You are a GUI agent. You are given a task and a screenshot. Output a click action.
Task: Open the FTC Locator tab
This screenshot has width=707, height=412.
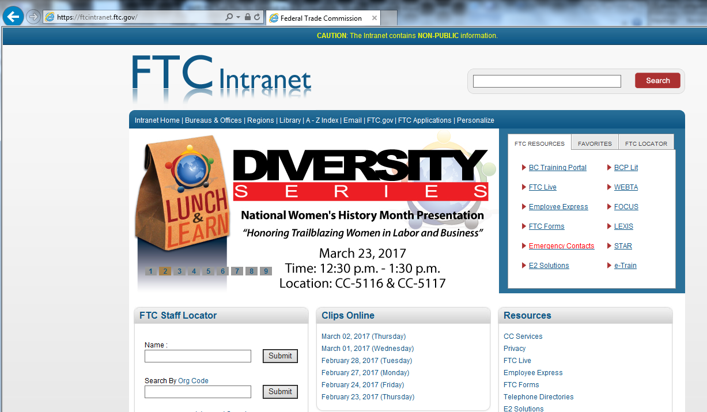[x=646, y=143]
